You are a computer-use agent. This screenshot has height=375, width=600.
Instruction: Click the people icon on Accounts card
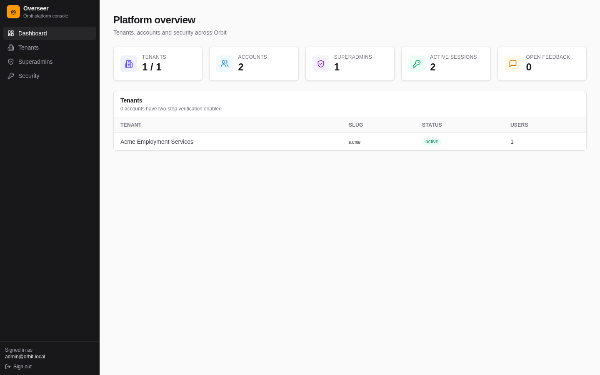[x=225, y=64]
